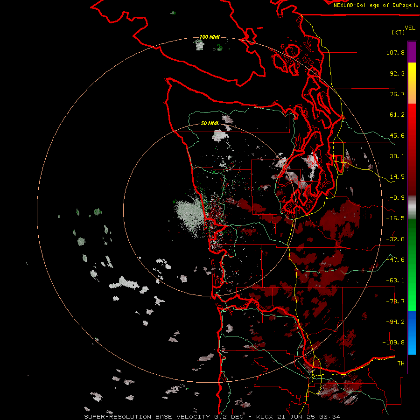Screen dimensions: 420x420
Task: Click the 0.2 DEG elevation in caption
Action: tap(229, 417)
